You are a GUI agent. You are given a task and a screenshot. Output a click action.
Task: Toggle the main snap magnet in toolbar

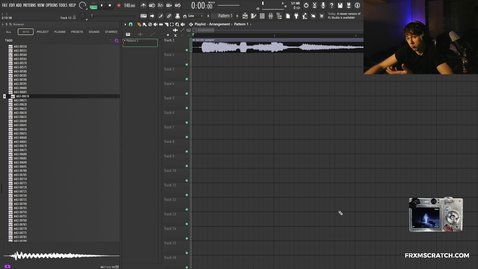pos(184,16)
